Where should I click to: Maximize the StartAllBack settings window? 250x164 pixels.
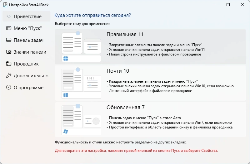point(228,5)
